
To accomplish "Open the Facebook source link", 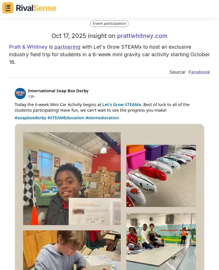I will click(x=199, y=72).
